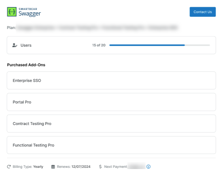Open the Contract Testing Pro add-on
This screenshot has width=218, height=173.
(x=111, y=123)
